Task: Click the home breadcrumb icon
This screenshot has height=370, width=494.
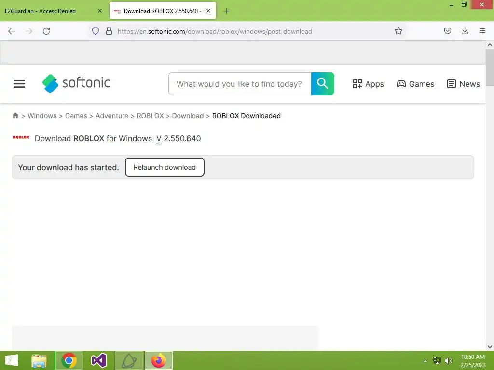Action: [x=15, y=116]
